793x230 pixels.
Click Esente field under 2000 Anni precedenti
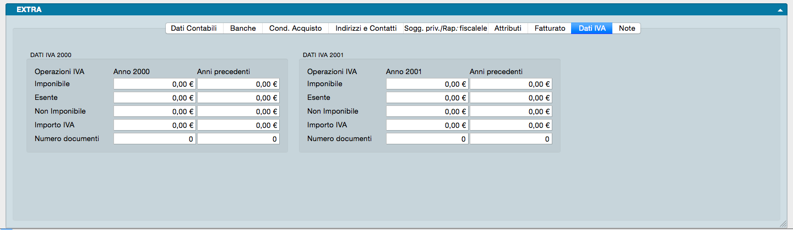pos(238,98)
